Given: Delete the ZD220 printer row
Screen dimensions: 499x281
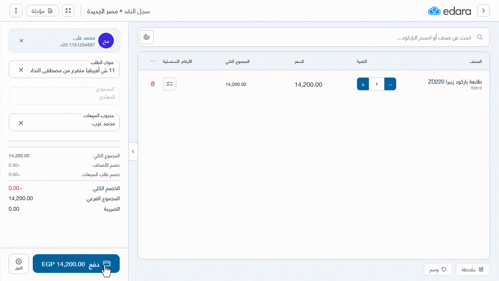Looking at the screenshot, I should point(153,84).
